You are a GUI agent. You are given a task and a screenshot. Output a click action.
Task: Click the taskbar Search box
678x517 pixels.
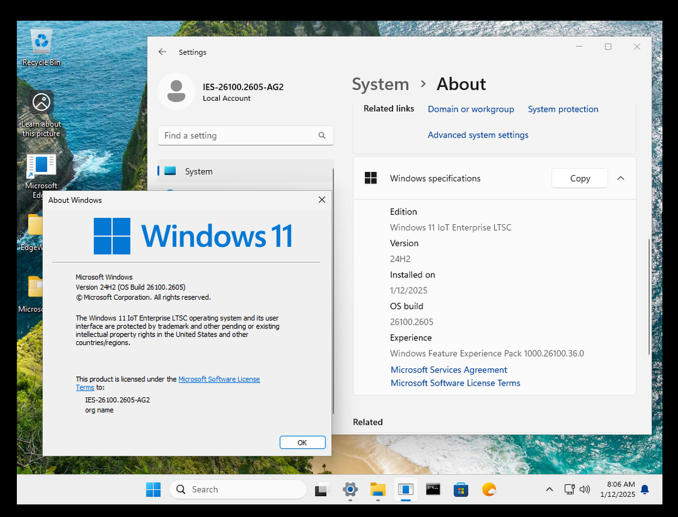point(238,489)
